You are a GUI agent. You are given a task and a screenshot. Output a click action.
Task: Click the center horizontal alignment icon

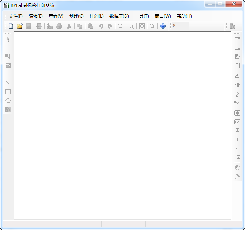237,76
